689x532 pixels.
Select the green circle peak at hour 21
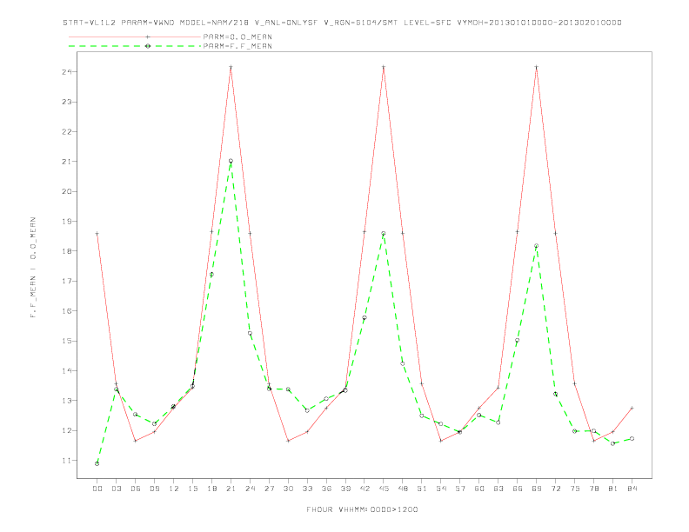(x=231, y=161)
